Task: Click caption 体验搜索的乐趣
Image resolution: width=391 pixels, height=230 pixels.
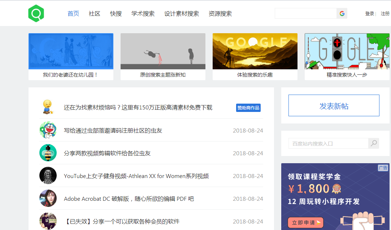Action: pyautogui.click(x=255, y=75)
